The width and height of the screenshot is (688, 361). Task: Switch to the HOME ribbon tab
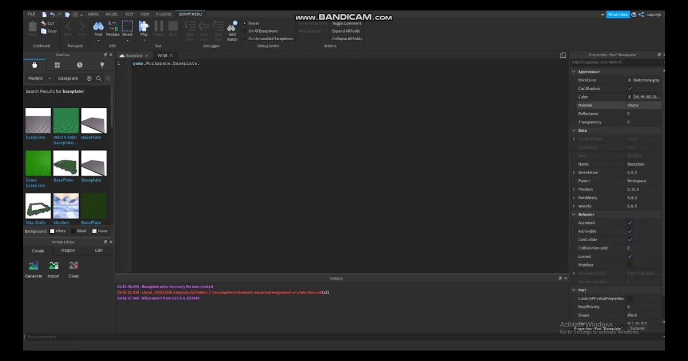coord(93,14)
